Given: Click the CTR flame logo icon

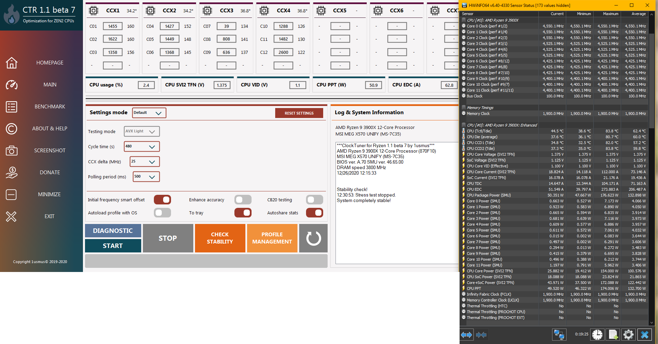Looking at the screenshot, I should pos(12,14).
